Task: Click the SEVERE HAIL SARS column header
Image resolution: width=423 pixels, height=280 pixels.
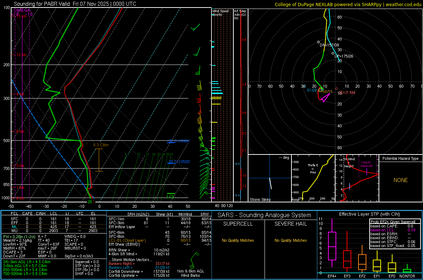Action: (x=291, y=224)
